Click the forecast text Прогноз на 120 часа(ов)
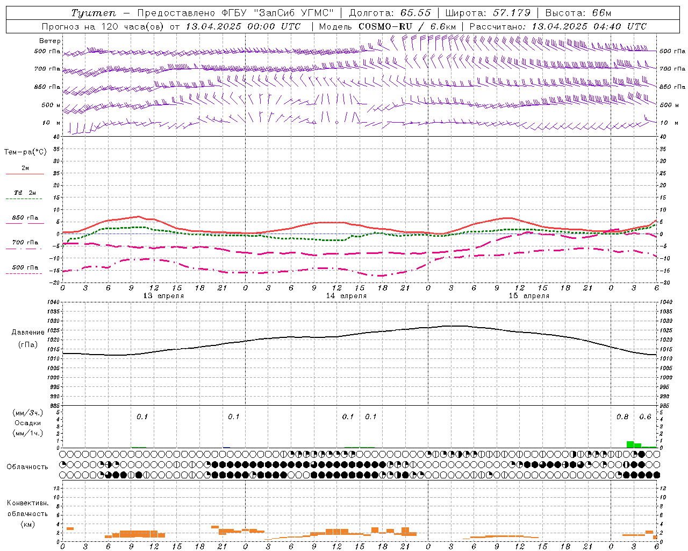 coord(103,26)
